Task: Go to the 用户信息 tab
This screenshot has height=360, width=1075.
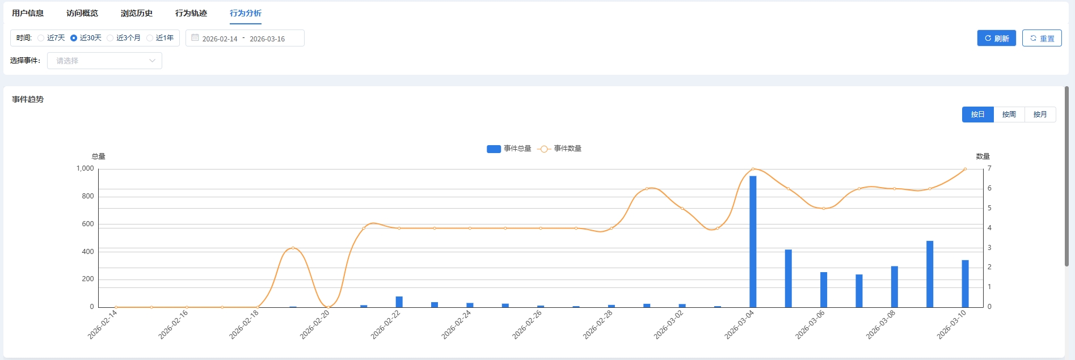Action: (28, 13)
